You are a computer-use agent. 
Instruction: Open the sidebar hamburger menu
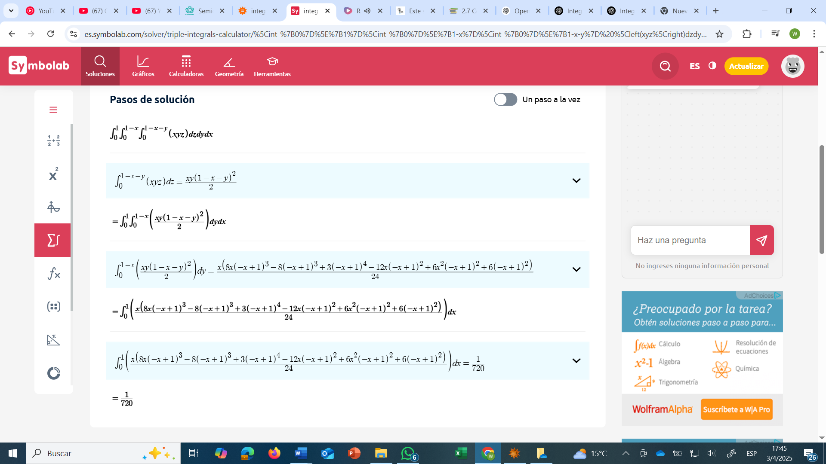(x=53, y=110)
